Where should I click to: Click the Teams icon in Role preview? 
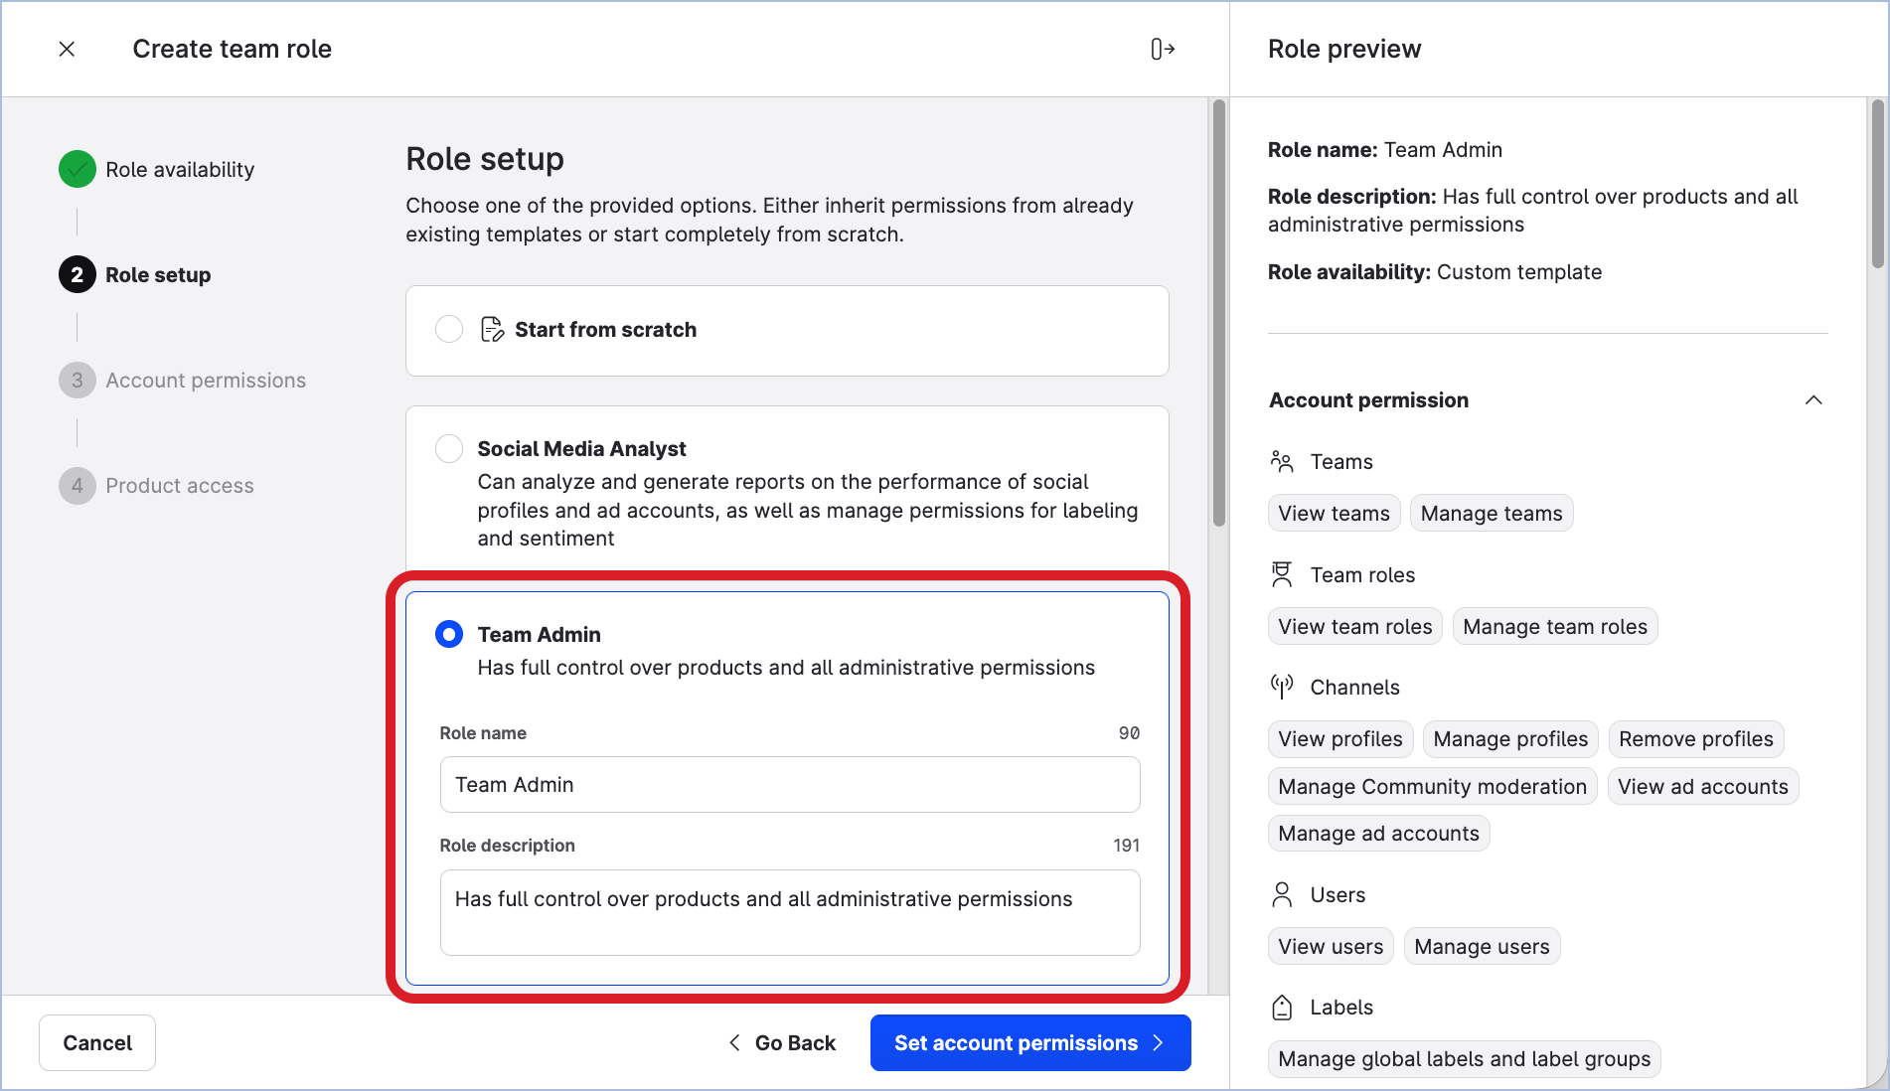(1282, 461)
